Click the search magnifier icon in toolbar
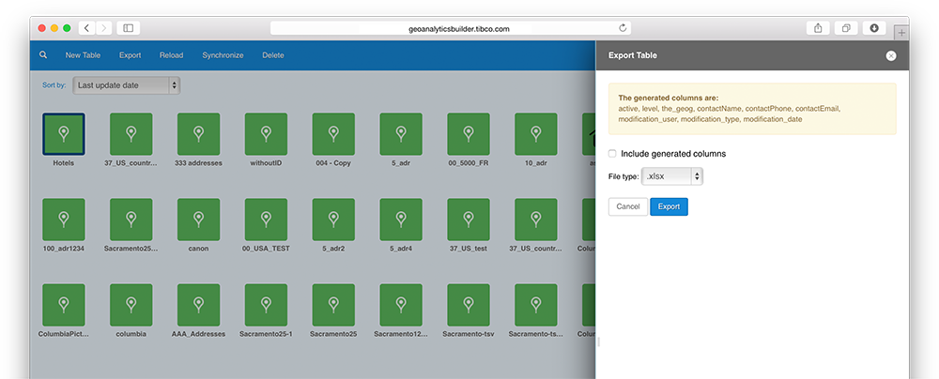Screen dimensions: 939x379 point(43,55)
